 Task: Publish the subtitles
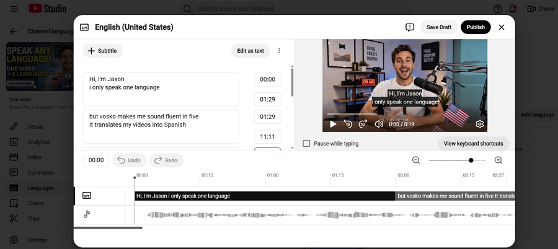click(476, 27)
